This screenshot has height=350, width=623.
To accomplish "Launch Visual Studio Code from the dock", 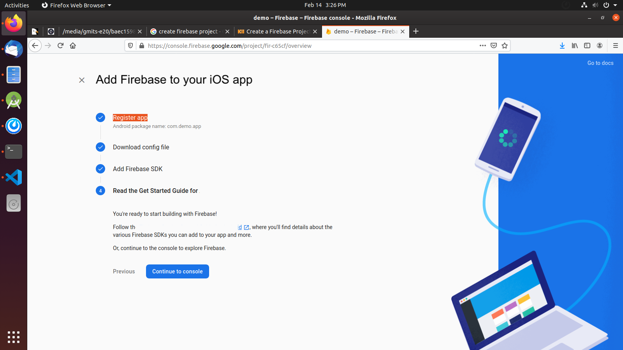I will [14, 177].
